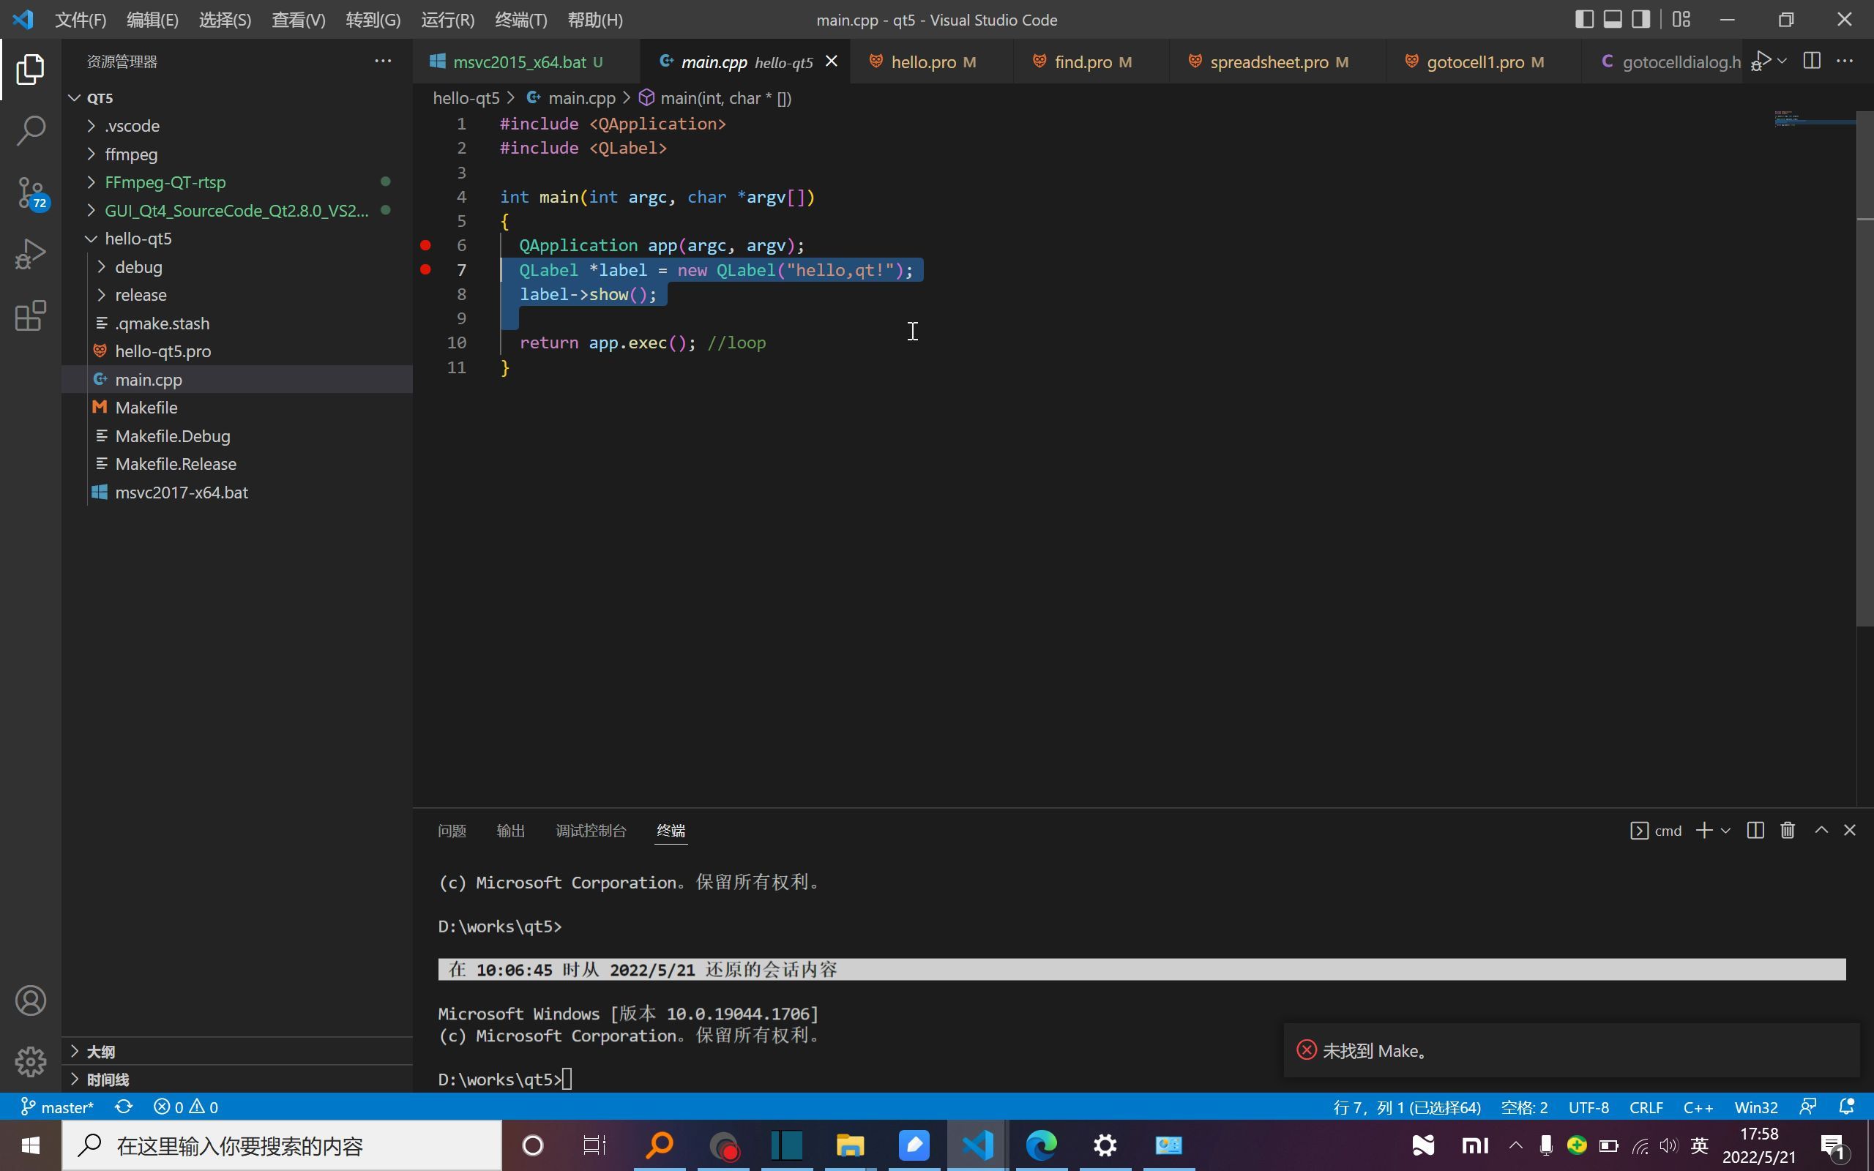The width and height of the screenshot is (1874, 1171).
Task: Click the Windows taskbar search box
Action: [x=282, y=1145]
